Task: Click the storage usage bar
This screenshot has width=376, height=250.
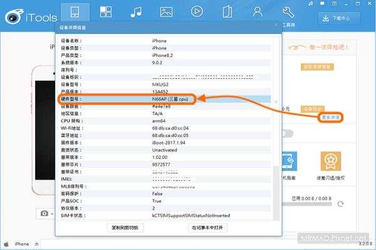Action: (x=307, y=204)
